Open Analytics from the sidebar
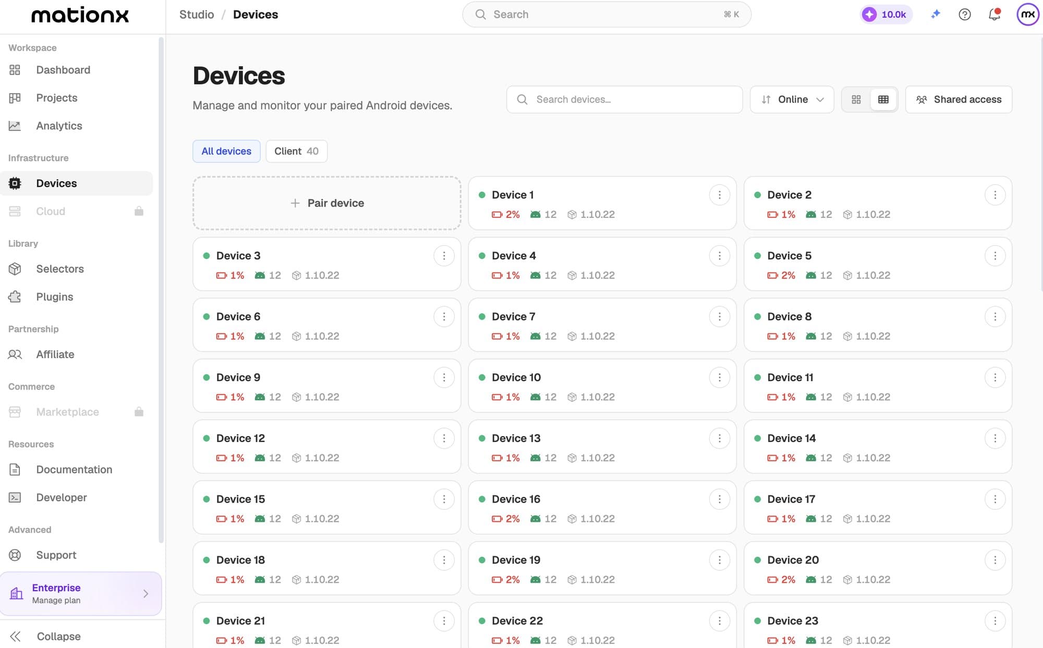The image size is (1043, 648). [77, 126]
